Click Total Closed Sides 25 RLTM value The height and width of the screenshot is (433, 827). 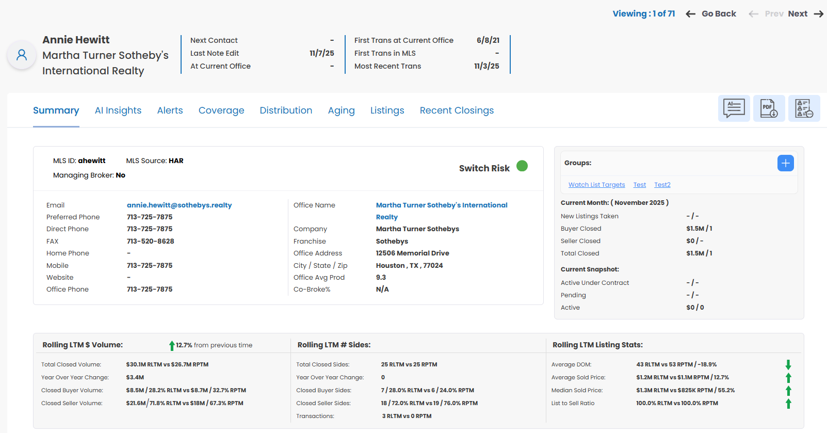[x=409, y=365]
